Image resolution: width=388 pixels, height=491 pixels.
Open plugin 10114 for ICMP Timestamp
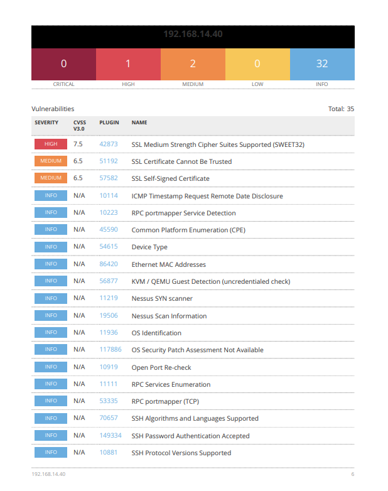point(108,196)
